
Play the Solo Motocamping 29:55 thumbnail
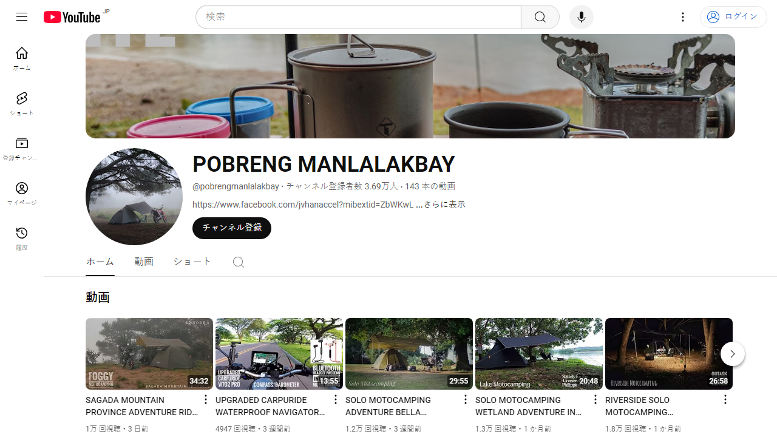pos(409,354)
